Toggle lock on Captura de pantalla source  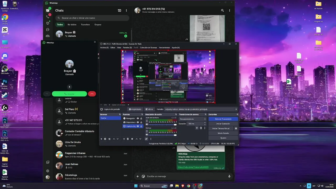coord(141,126)
